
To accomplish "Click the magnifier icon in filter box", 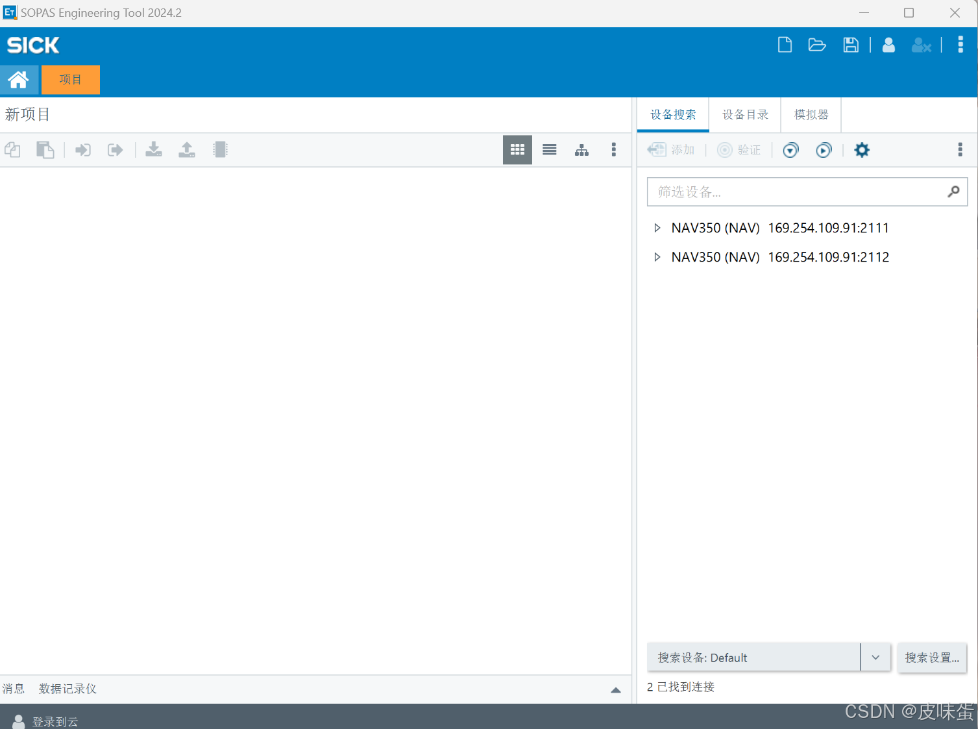I will (953, 192).
